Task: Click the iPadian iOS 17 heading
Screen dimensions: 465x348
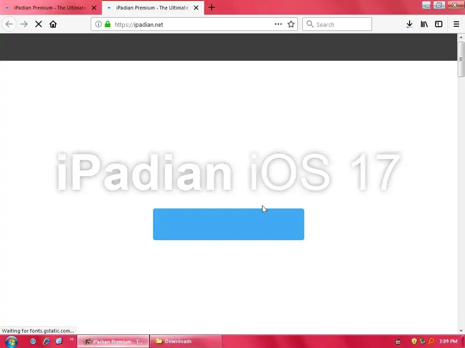Action: click(x=228, y=172)
